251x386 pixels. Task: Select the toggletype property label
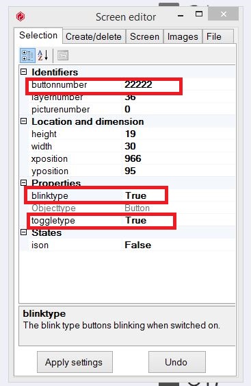tap(53, 220)
